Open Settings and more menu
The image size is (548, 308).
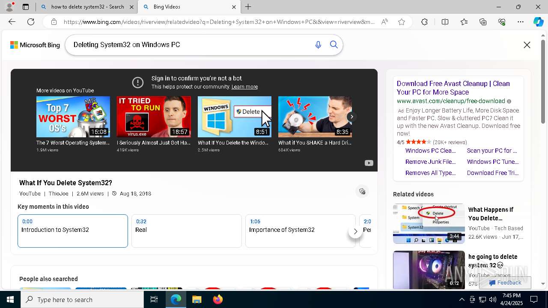pos(521,22)
